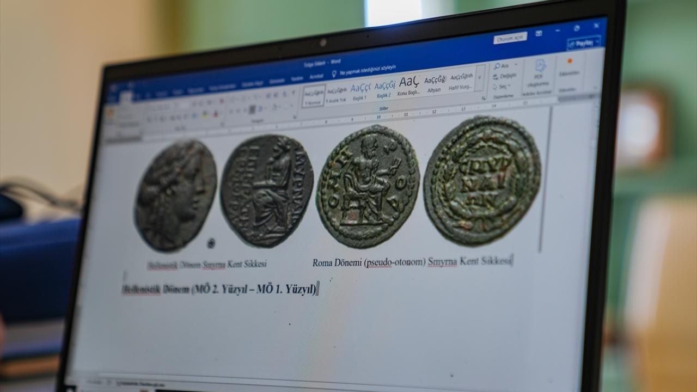The height and width of the screenshot is (392, 697).
Task: Apply the Başlık 2 heading style
Action: [x=384, y=89]
